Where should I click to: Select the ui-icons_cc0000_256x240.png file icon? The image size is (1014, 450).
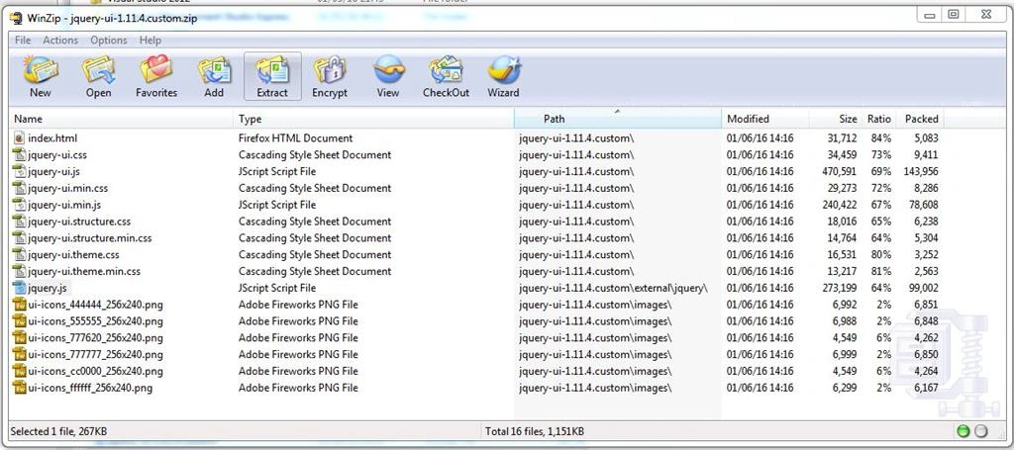19,371
